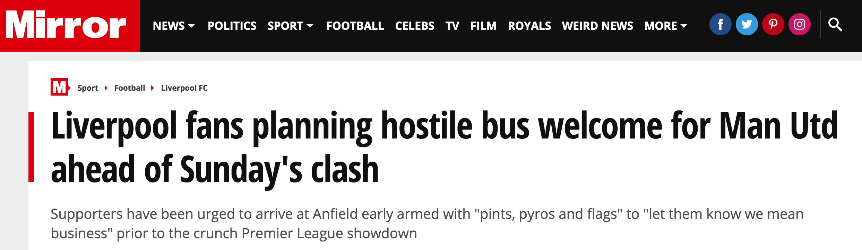The width and height of the screenshot is (862, 250).
Task: Expand the News dropdown menu
Action: (x=174, y=26)
